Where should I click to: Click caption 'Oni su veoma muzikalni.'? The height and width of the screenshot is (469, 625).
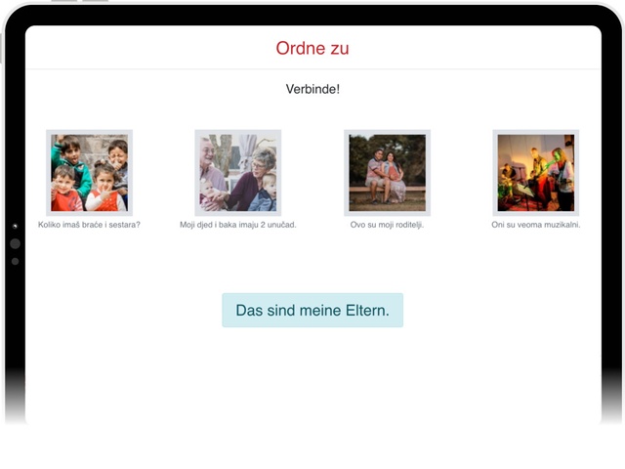click(536, 225)
